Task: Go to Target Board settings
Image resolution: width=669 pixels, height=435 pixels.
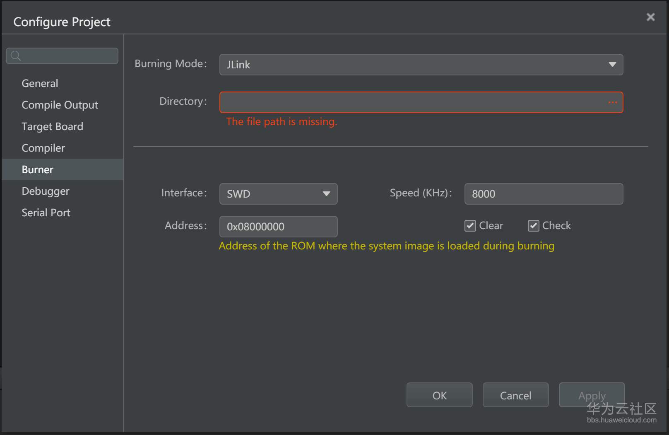Action: coord(52,126)
